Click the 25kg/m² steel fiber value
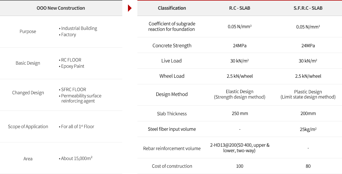Viewport: 342px width, 174px height. coord(308,129)
